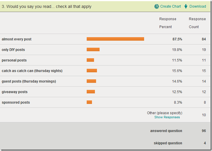The height and width of the screenshot is (151, 212).
Task: Click the orange bar for almost every post
Action: tap(115, 39)
